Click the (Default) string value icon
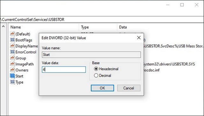204x116 pixels. (12, 34)
